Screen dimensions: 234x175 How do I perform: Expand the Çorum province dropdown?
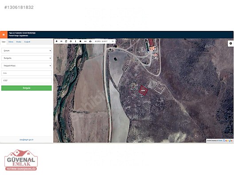pyautogui.click(x=27, y=50)
